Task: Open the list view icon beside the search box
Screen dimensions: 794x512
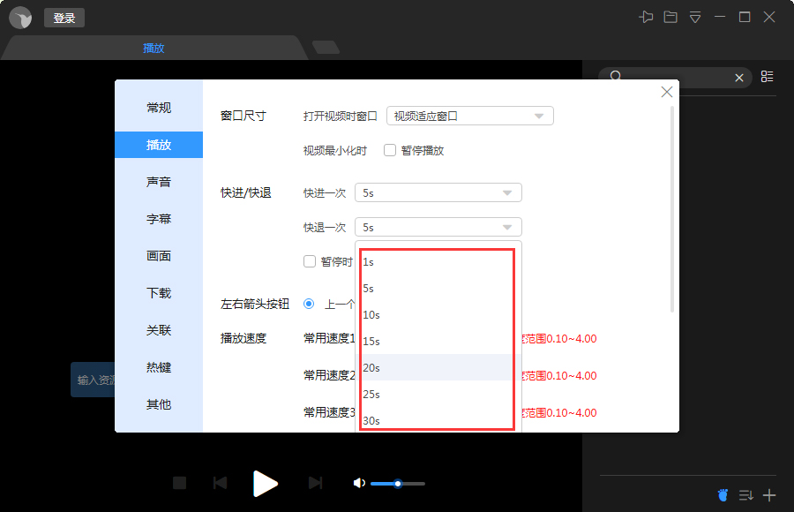Action: [x=767, y=77]
